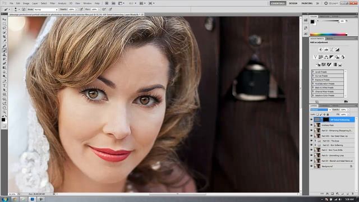Screen dimensions: 359x202
Task: Open the Brush Preset picker arrow
Action: (19, 10)
